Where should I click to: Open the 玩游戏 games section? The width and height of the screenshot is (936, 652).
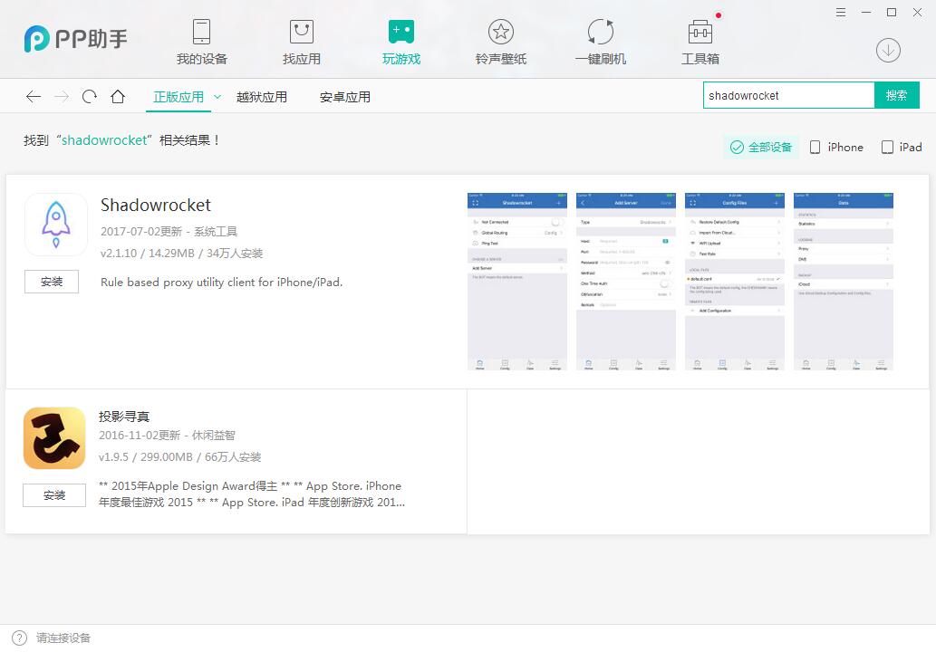pyautogui.click(x=401, y=42)
